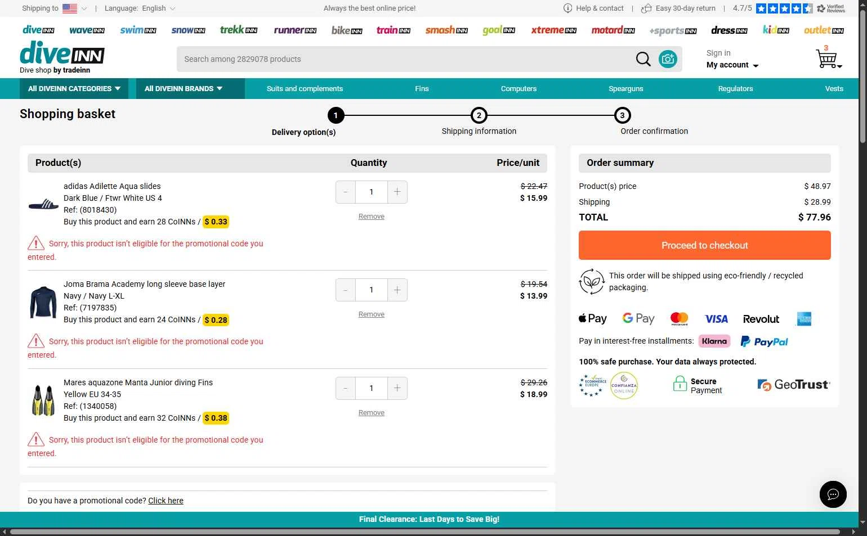Remove the Mares aquazone Manta fins
This screenshot has width=867, height=536.
click(x=372, y=413)
